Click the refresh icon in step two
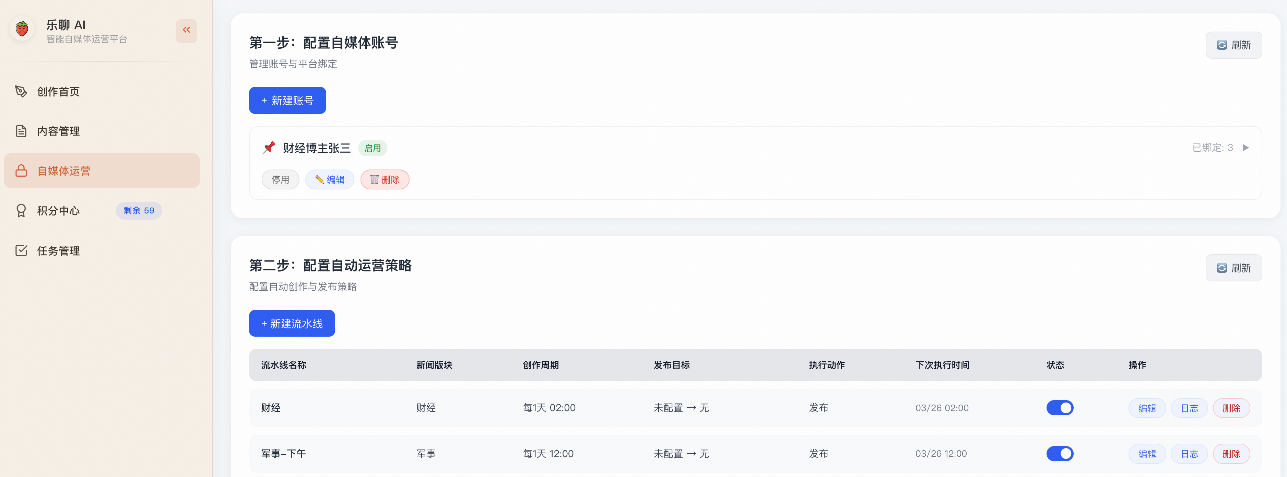 pos(1221,268)
